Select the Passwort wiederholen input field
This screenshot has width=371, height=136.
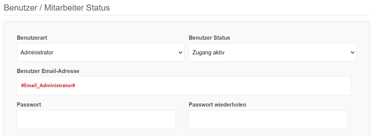click(268, 120)
